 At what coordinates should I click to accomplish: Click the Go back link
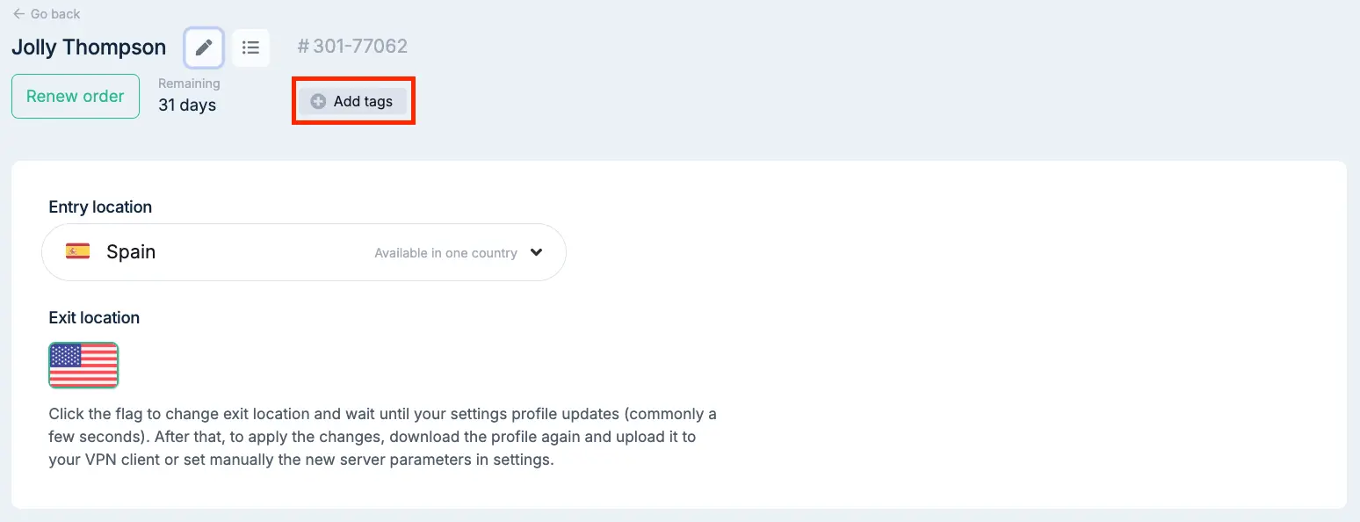pos(46,14)
